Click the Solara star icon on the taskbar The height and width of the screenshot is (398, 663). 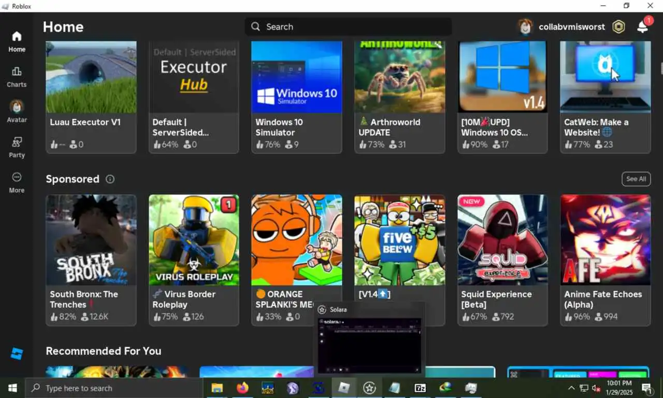pyautogui.click(x=369, y=388)
